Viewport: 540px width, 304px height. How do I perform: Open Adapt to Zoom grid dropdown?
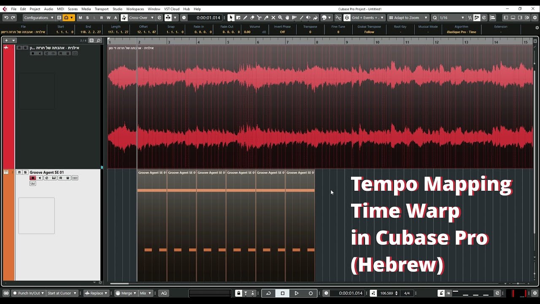click(408, 18)
